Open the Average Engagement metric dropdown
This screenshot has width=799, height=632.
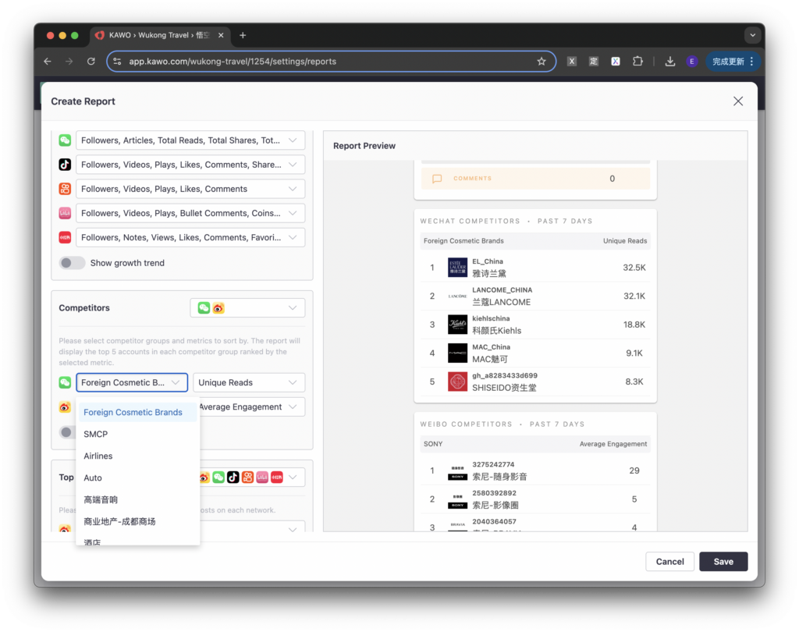pyautogui.click(x=248, y=407)
